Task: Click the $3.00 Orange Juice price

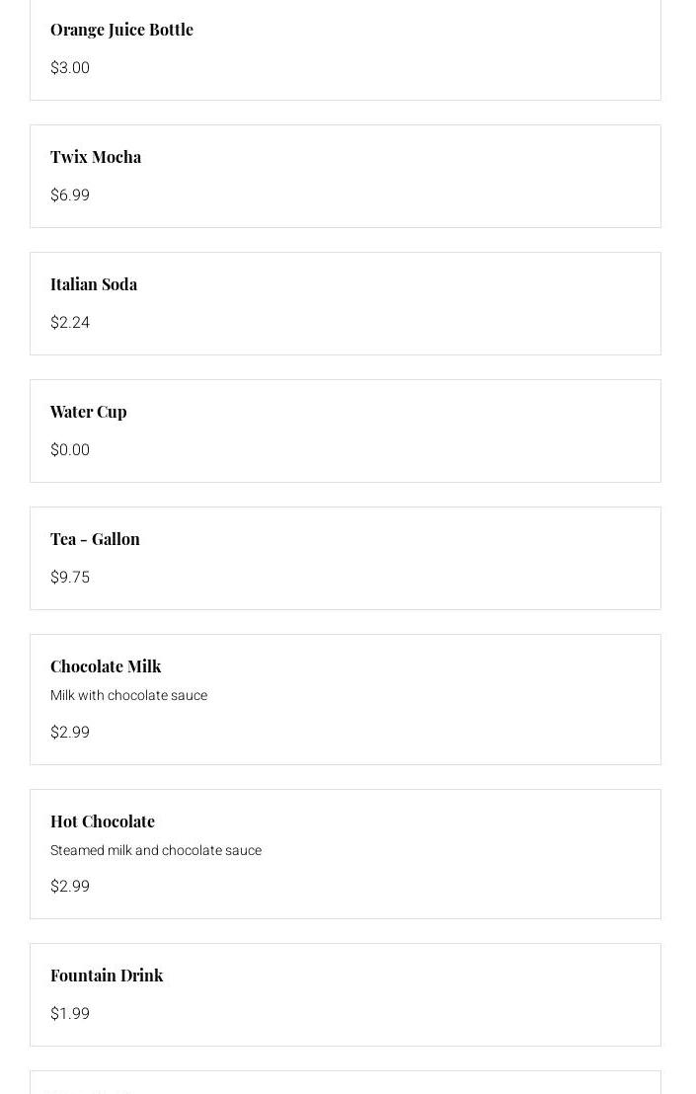Action: coord(70,68)
